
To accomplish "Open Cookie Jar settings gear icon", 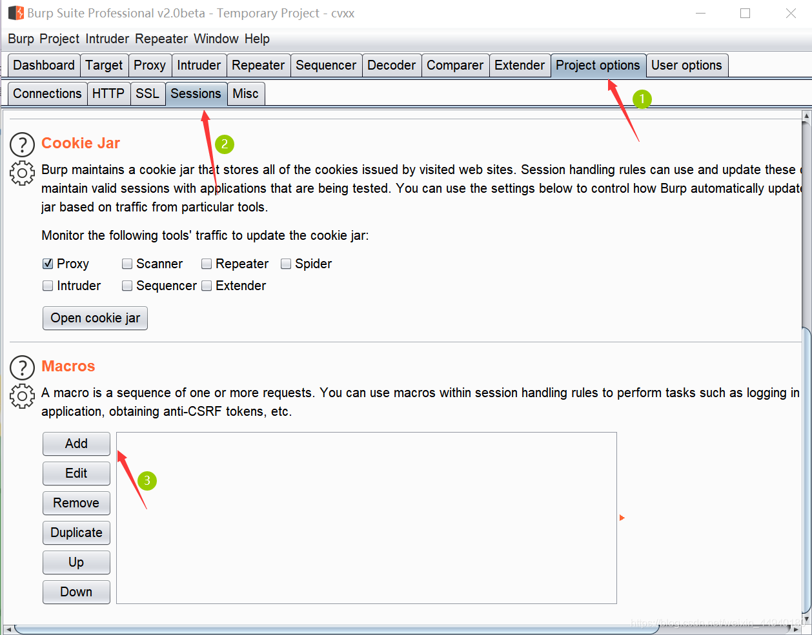I will (23, 173).
